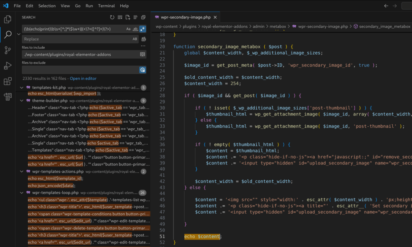The width and height of the screenshot is (412, 247).
Task: Open the Extensions view
Action: click(8, 81)
